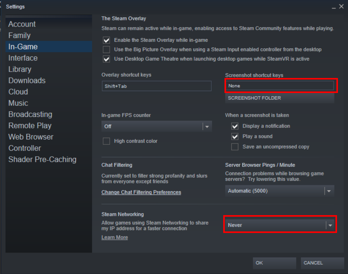Enable the Steam Overlay while in-game checkbox

pos(107,40)
